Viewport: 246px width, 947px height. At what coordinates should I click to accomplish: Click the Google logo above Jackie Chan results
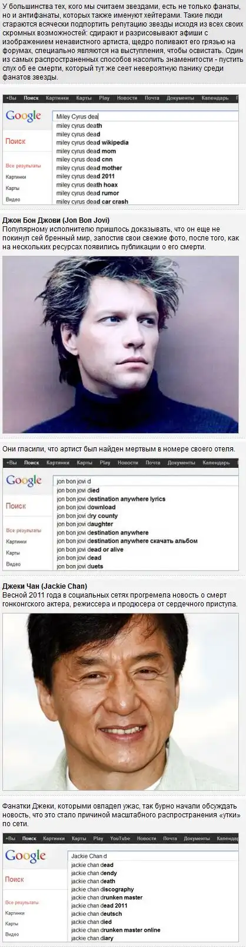pyautogui.click(x=25, y=856)
